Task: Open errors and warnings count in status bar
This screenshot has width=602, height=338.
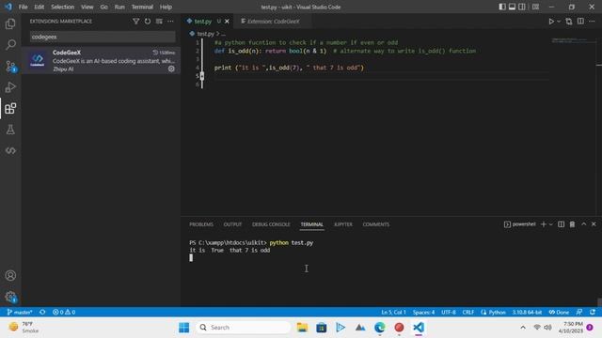Action: (64, 312)
